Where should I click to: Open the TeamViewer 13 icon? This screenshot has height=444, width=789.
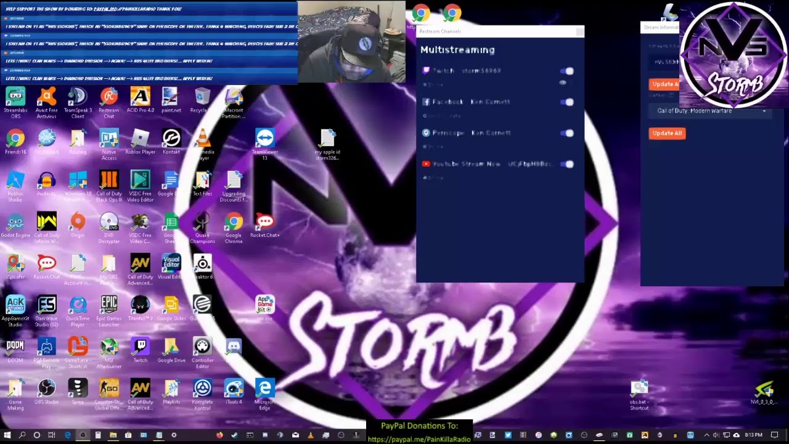click(x=265, y=145)
